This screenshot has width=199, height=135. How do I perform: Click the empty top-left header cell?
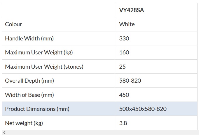(59, 10)
